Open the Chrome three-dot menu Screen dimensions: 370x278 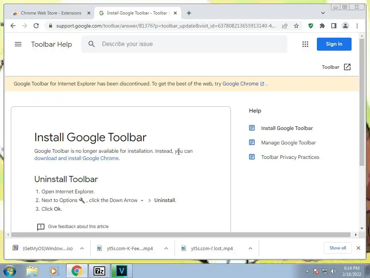357,26
